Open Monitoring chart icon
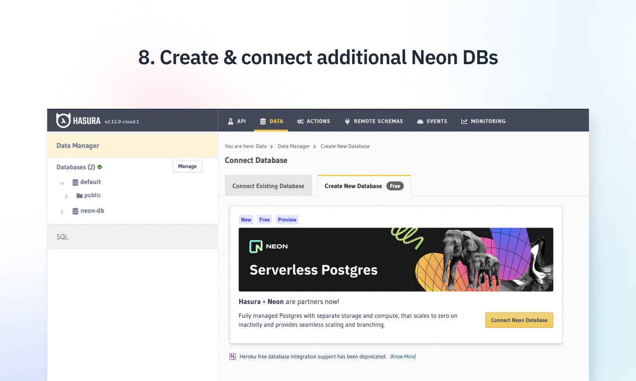Screen dimensions: 636x381 [x=464, y=121]
